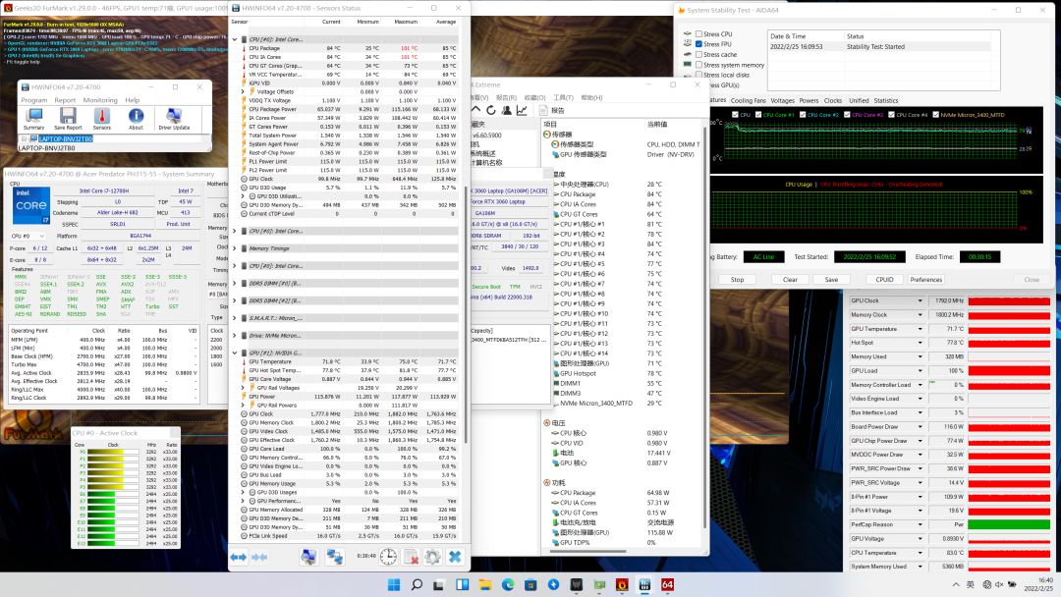The width and height of the screenshot is (1061, 597).
Task: Open sensor settings gear icon
Action: tap(433, 557)
